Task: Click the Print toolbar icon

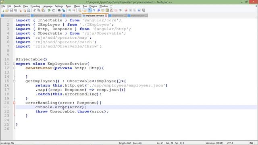Action: point(29,10)
